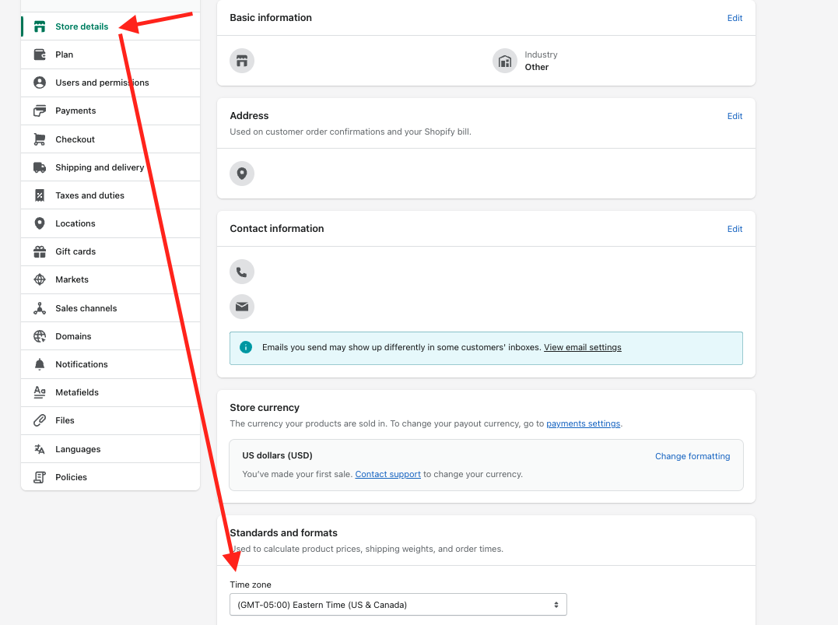Viewport: 838px width, 625px height.
Task: Click the Store currency heading
Action: [x=265, y=407]
